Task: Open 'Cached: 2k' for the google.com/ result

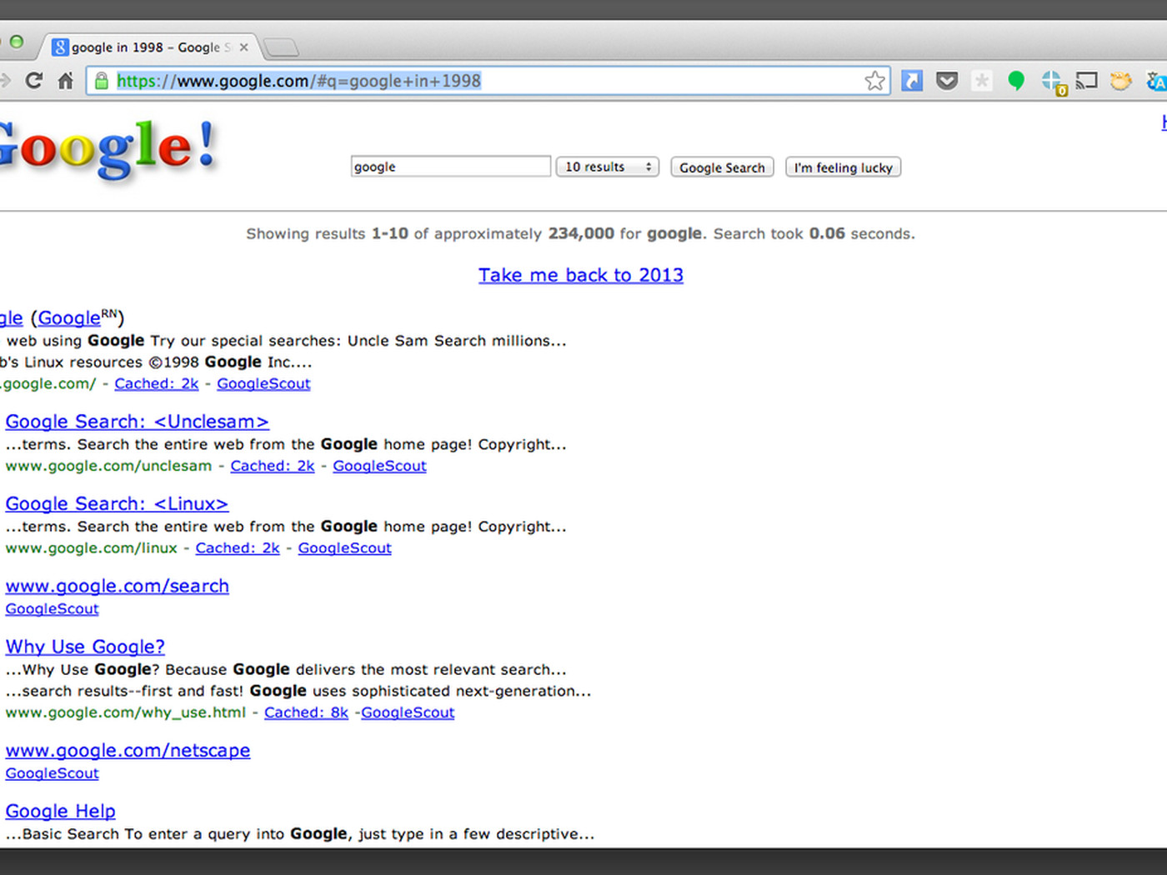Action: tap(157, 383)
